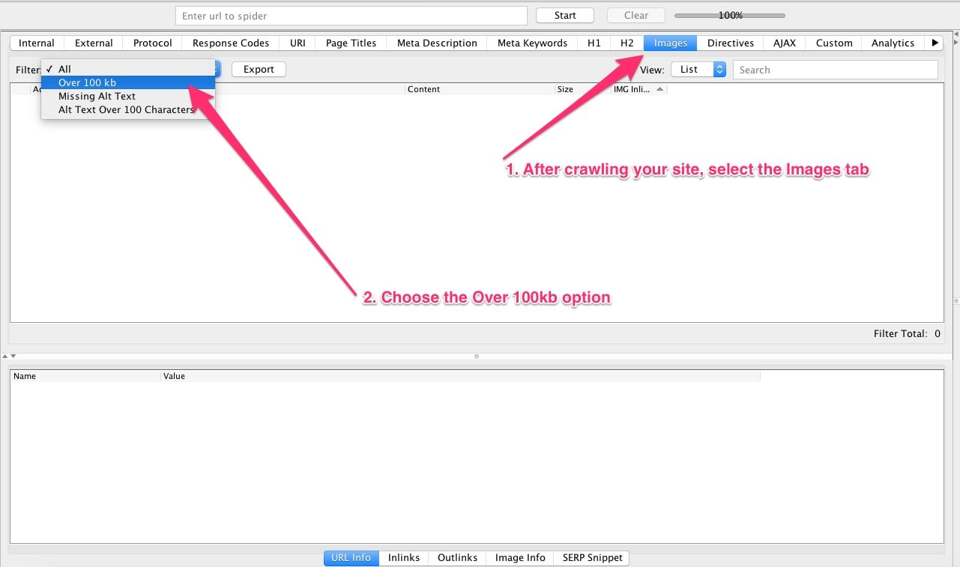Open the Meta Description tab
The height and width of the screenshot is (567, 960).
point(437,43)
